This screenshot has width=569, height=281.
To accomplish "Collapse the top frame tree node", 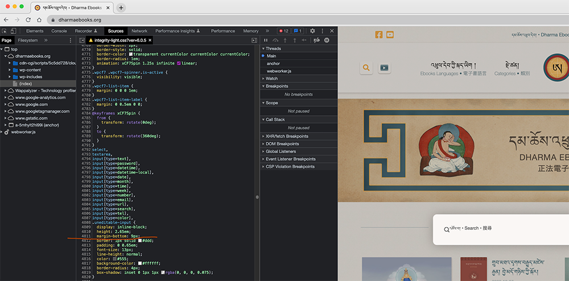I will 2,49.
